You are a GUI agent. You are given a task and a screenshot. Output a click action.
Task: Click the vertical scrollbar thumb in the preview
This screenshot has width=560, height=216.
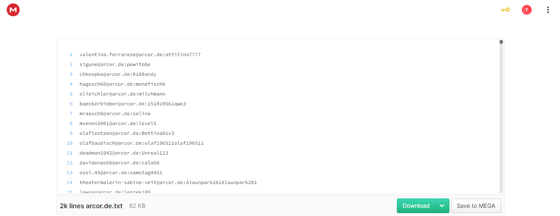click(x=501, y=42)
